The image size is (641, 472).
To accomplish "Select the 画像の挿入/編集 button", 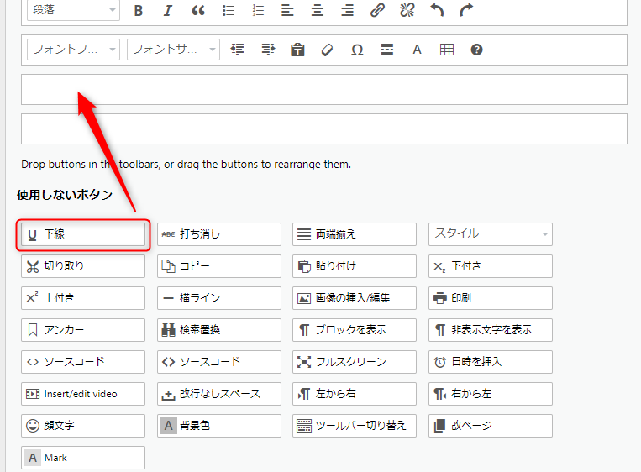I will pos(355,298).
